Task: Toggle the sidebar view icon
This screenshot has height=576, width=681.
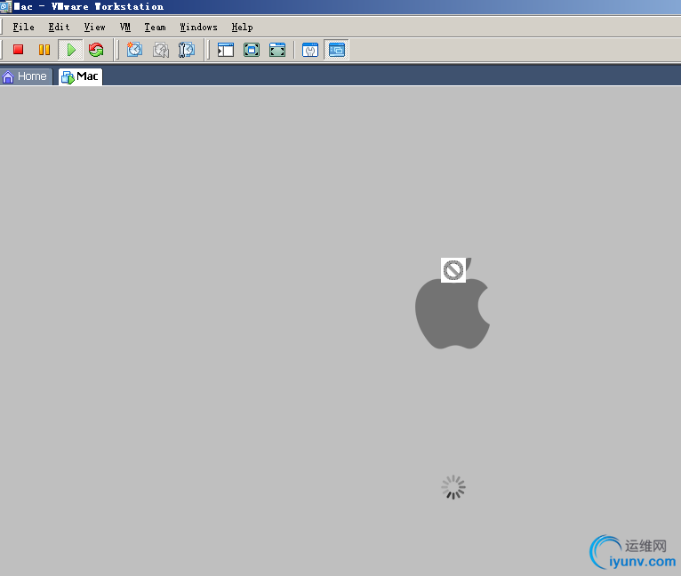Action: [x=226, y=50]
